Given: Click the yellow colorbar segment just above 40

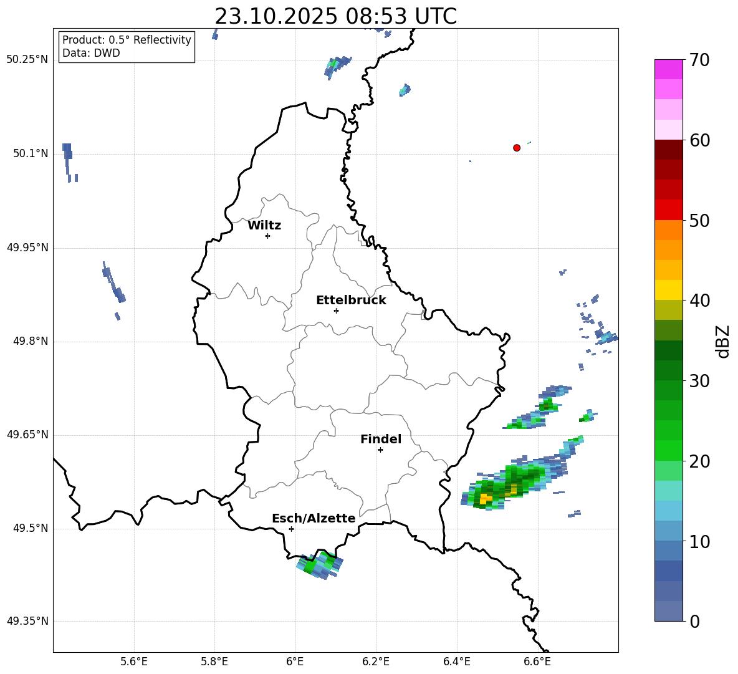Looking at the screenshot, I should 668,290.
